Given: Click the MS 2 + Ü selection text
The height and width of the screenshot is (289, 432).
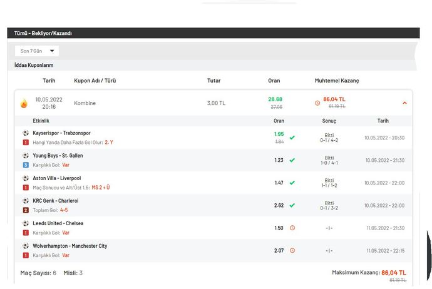Looking at the screenshot, I should tap(101, 188).
